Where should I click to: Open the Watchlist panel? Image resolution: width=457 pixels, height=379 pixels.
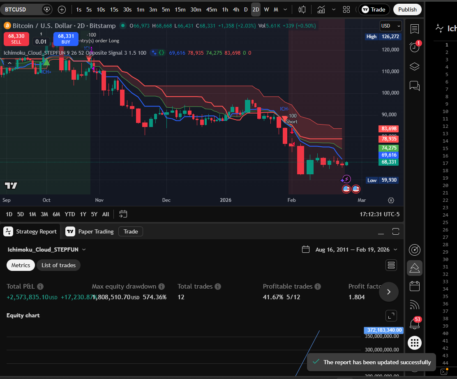pyautogui.click(x=414, y=28)
